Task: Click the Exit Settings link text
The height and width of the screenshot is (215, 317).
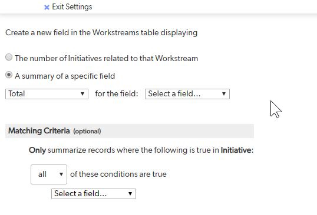Action: tap(72, 7)
